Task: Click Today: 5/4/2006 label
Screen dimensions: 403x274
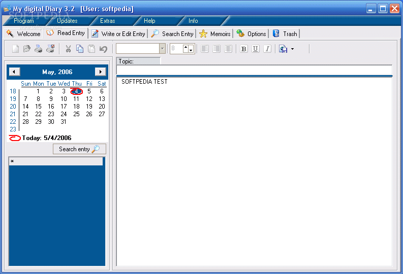Action: coord(47,138)
